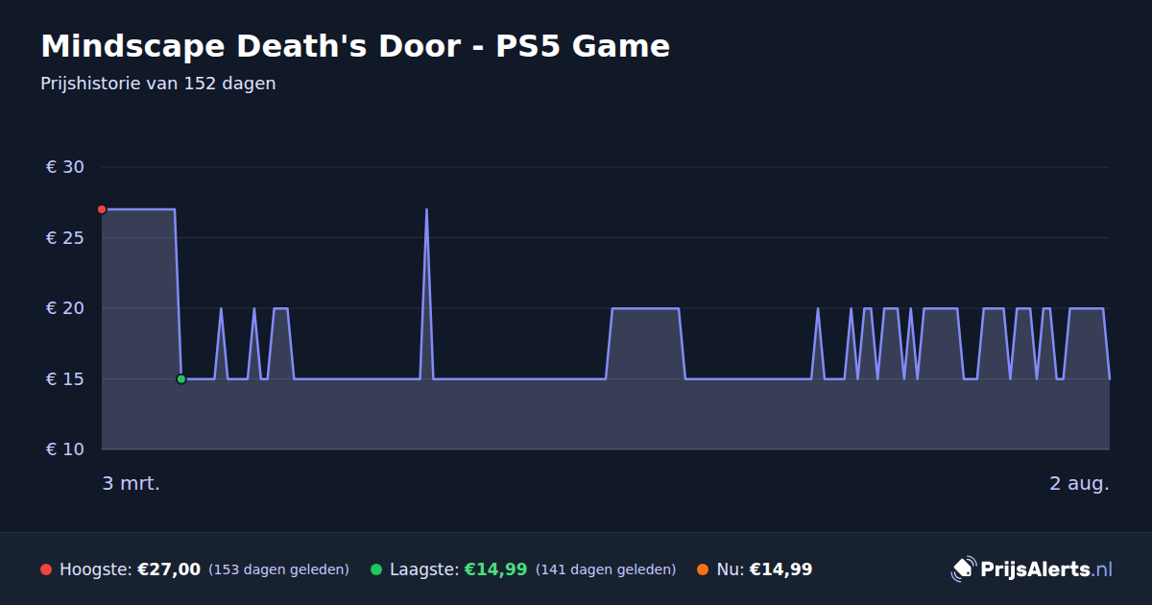Click the Nu €14,99 current price

(x=780, y=569)
